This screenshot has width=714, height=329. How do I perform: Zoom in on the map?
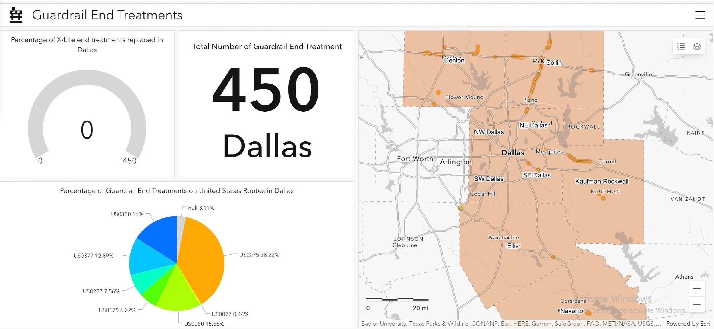(x=697, y=289)
